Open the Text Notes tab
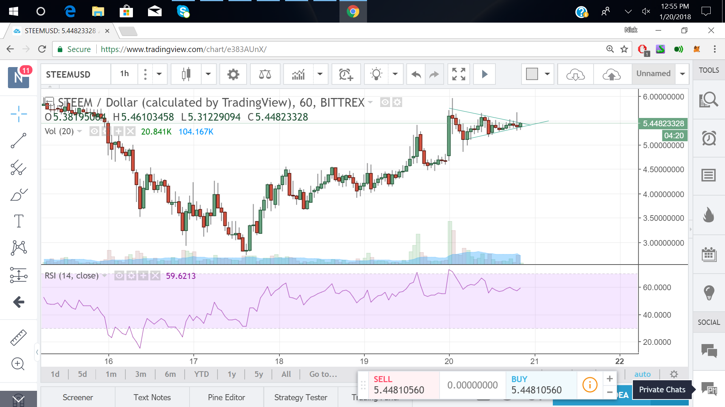Screen dimensions: 725x407 (152, 397)
